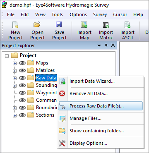Click the Boundaries folder icon
149x153 pixels.
tap(31, 108)
